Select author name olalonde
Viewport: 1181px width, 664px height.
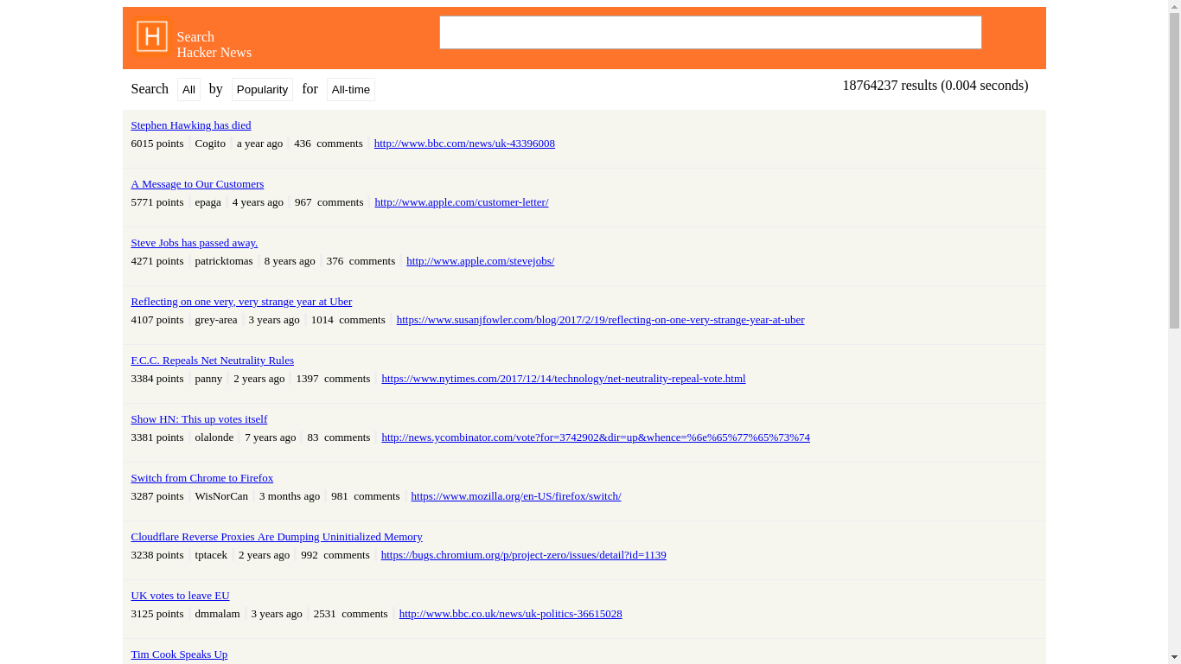(214, 437)
